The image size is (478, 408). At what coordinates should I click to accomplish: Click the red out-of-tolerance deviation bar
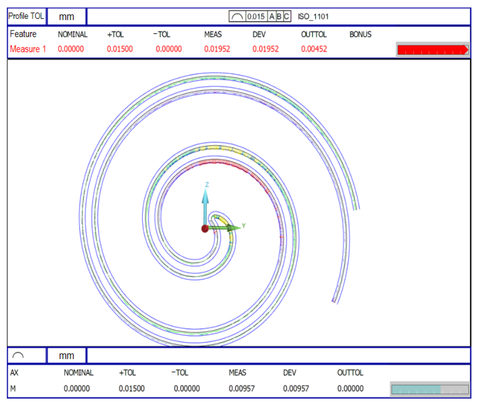coord(432,50)
